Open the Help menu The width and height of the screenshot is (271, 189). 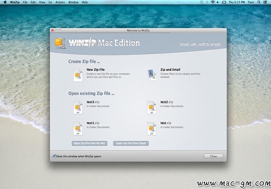tap(85, 2)
